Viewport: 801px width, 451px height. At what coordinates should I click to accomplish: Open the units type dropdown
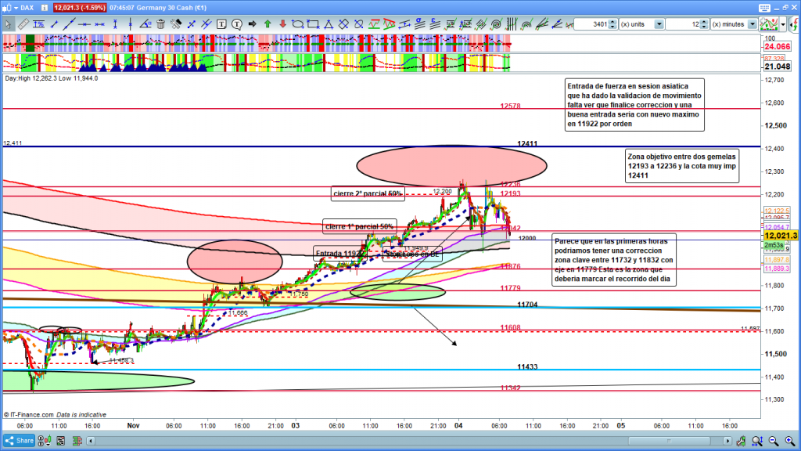tap(659, 24)
